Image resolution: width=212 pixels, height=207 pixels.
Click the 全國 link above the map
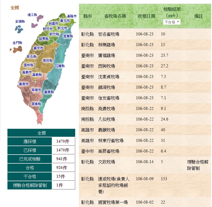[x=15, y=8]
